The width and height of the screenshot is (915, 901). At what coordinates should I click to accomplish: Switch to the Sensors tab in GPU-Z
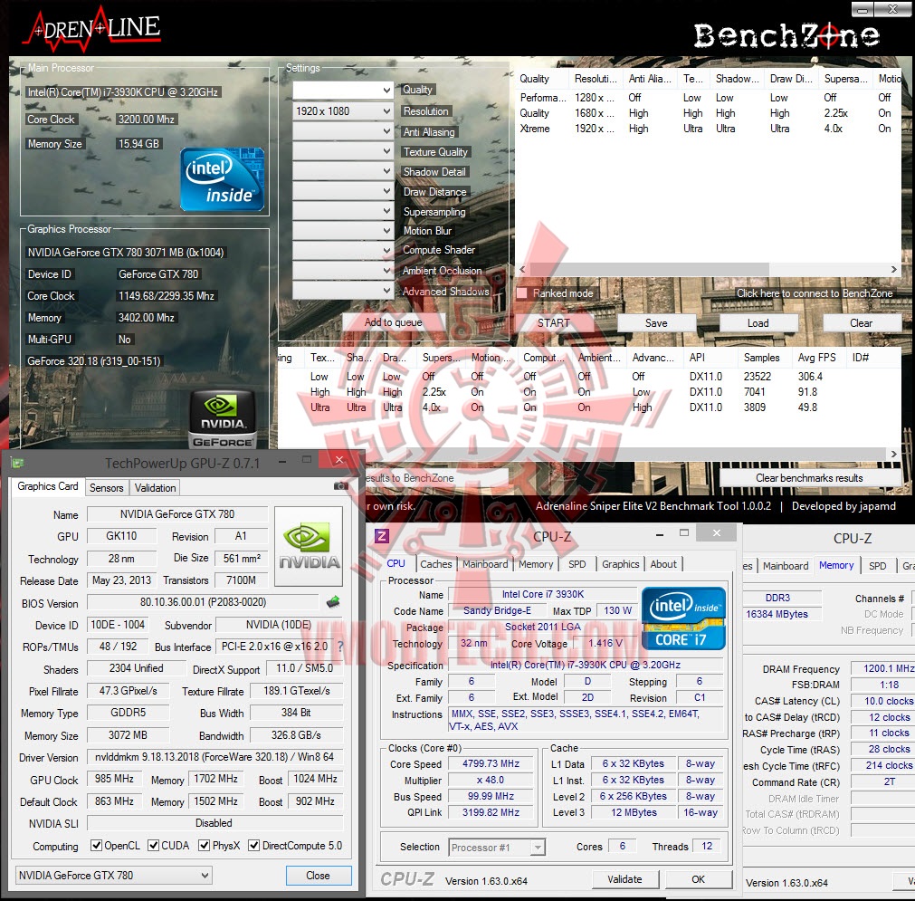106,487
